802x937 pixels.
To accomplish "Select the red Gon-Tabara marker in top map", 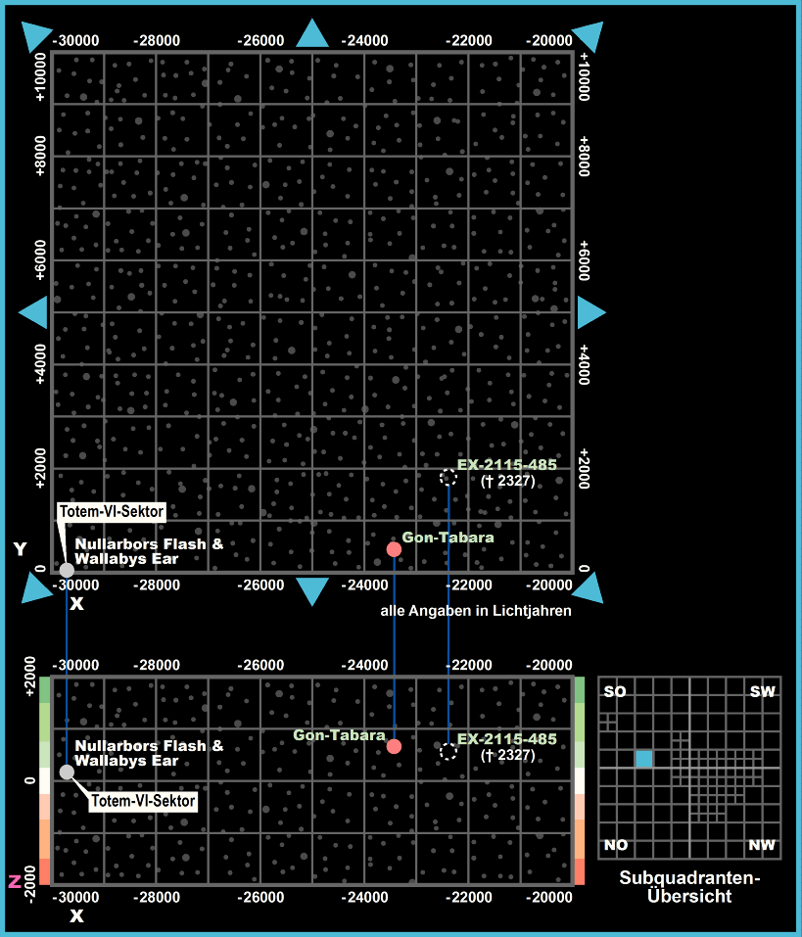I will click(x=394, y=549).
